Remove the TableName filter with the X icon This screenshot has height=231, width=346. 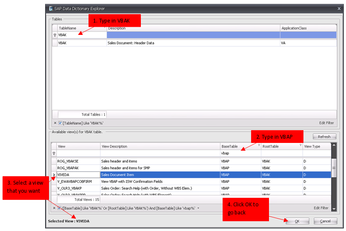tap(54, 123)
